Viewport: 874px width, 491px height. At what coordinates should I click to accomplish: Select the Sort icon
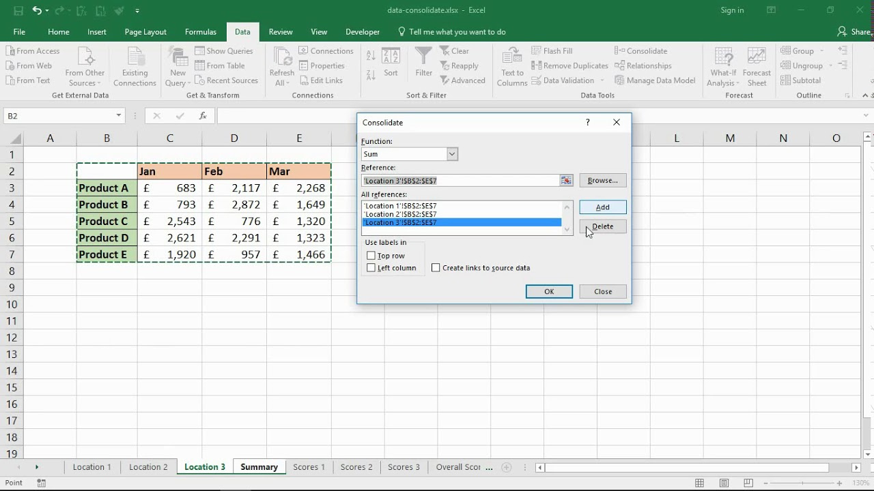[392, 65]
